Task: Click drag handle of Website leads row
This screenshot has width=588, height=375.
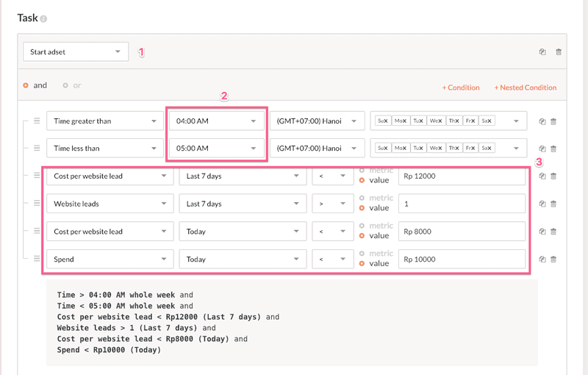Action: (36, 204)
